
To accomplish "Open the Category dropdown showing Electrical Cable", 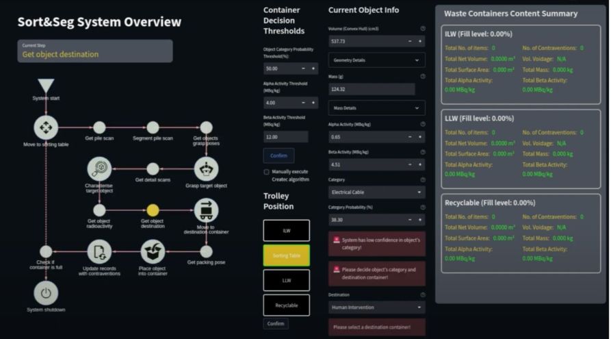I will 377,192.
